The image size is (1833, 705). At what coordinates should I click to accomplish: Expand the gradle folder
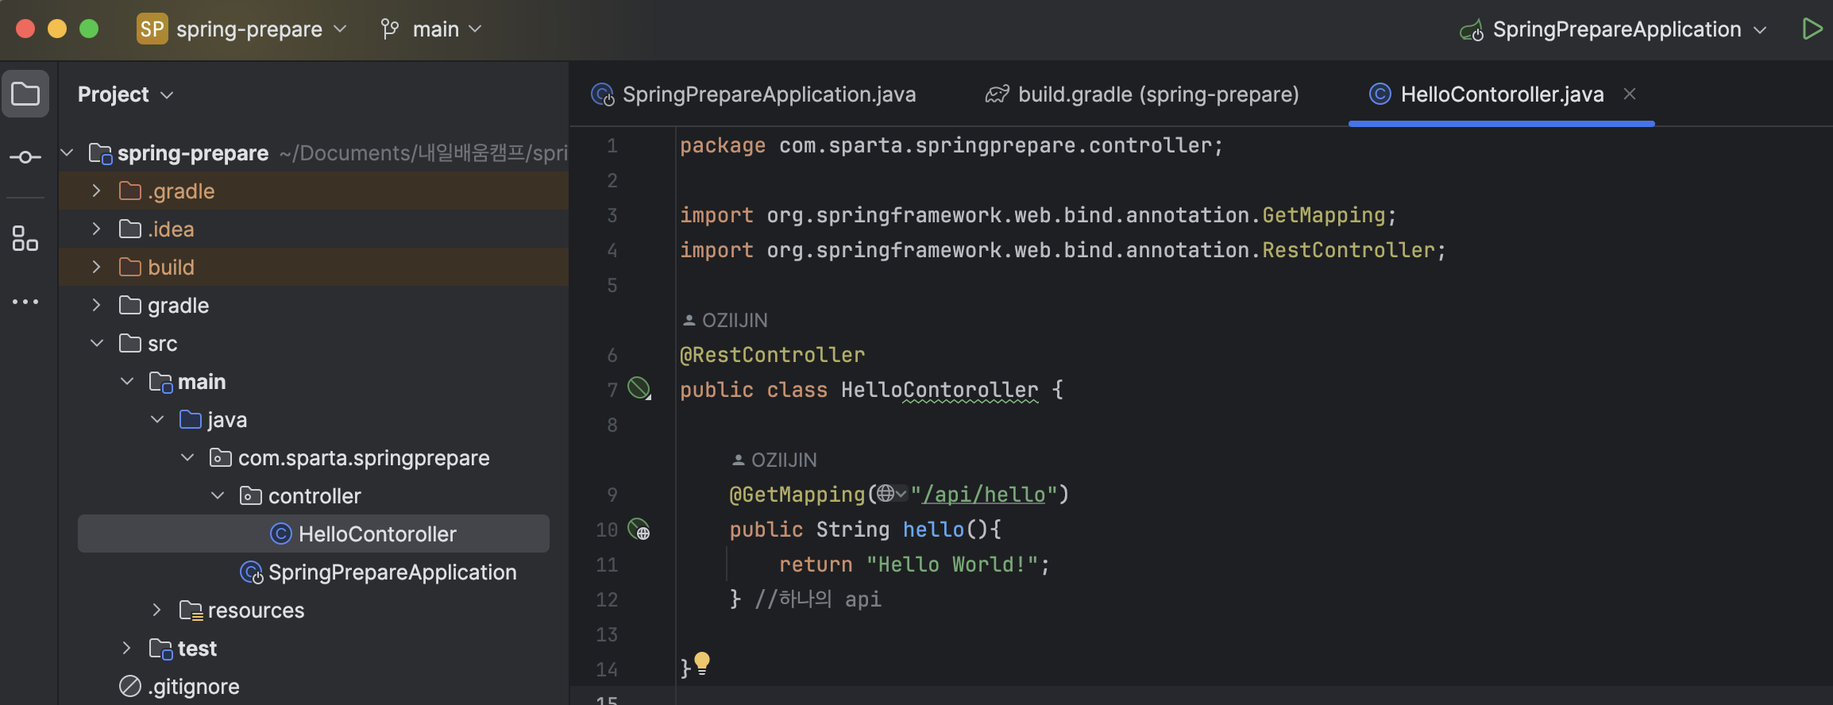point(96,305)
